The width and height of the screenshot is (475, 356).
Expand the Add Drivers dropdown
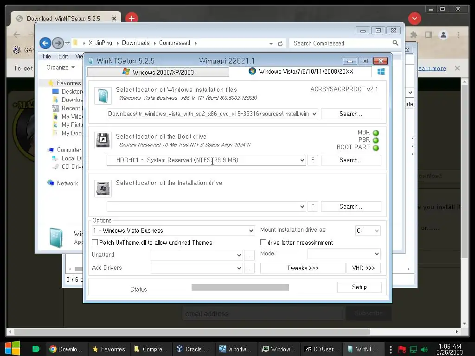[239, 268]
